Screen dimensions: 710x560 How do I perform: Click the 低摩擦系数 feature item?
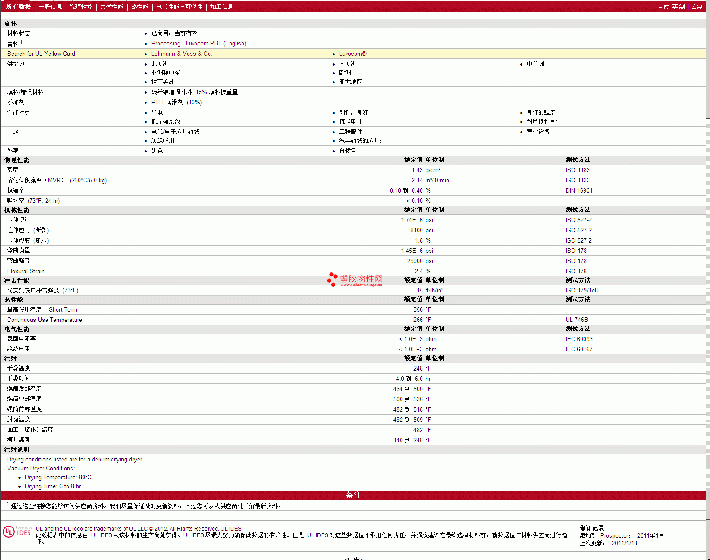point(166,121)
